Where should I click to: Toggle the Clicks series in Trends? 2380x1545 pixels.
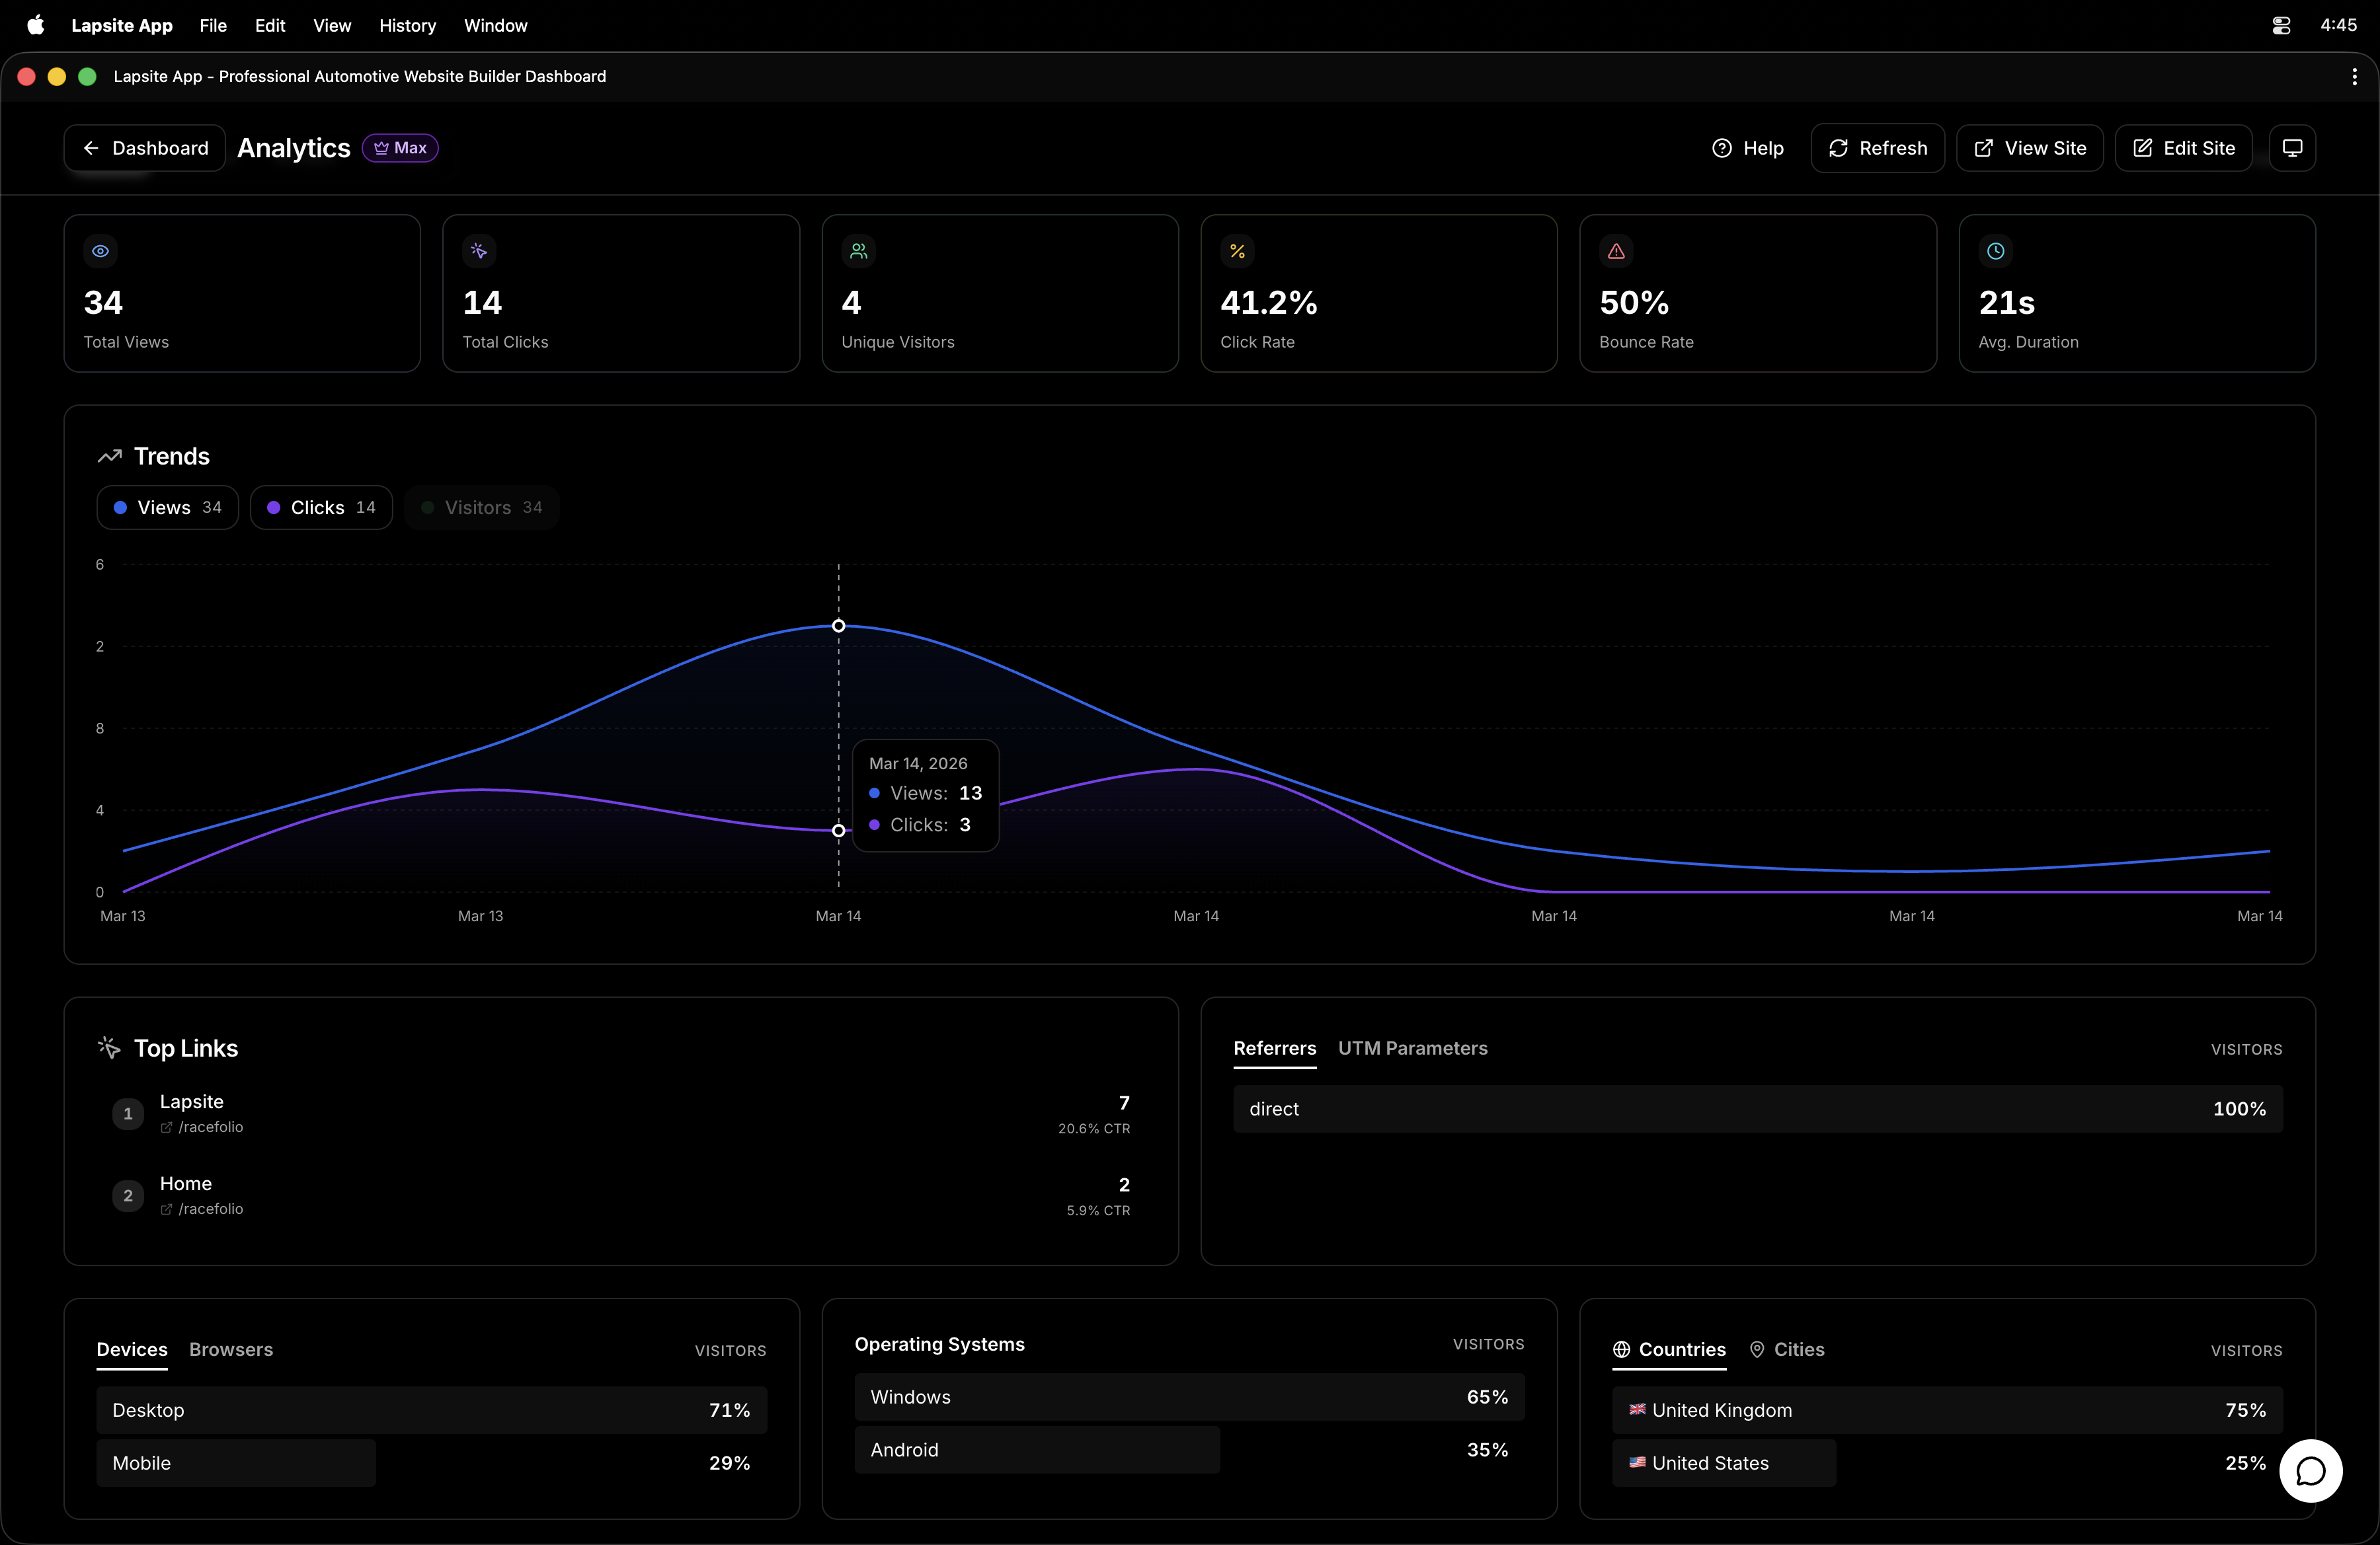(320, 508)
